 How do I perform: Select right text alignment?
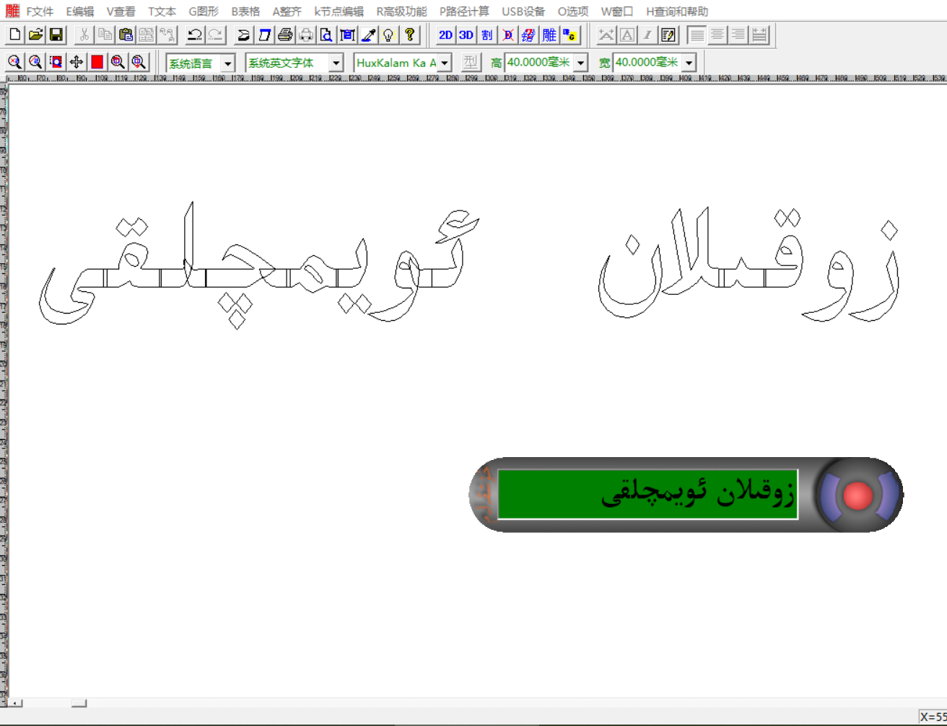[738, 35]
